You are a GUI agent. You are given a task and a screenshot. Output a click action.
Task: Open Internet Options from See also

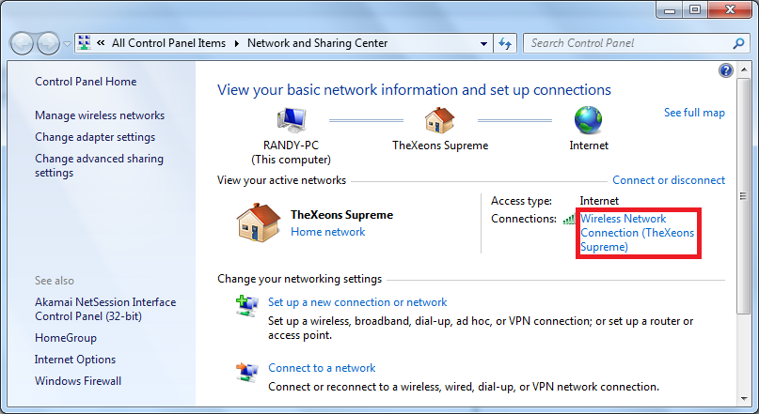pyautogui.click(x=75, y=360)
